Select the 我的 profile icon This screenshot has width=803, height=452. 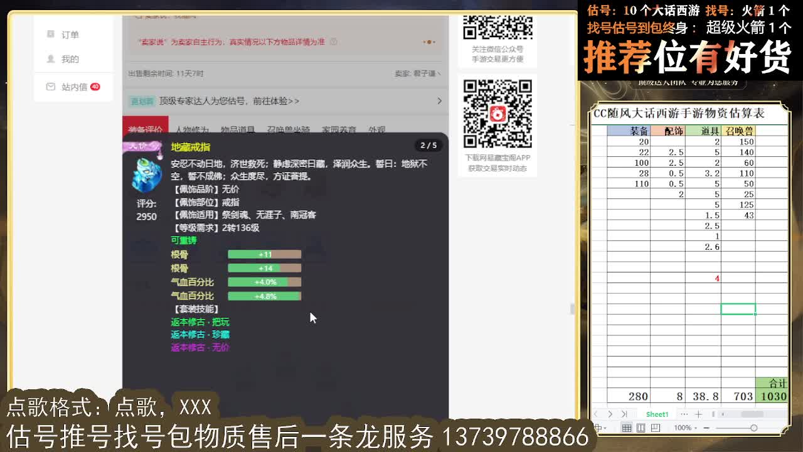click(51, 59)
